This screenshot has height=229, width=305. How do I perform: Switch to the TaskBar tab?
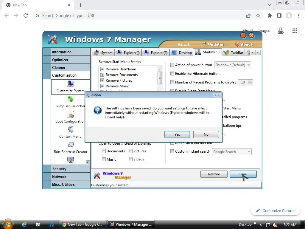pyautogui.click(x=234, y=52)
